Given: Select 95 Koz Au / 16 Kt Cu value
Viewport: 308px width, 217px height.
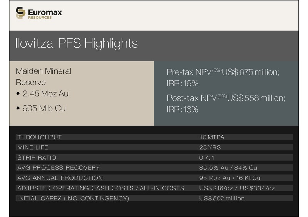Looking at the screenshot, I should pyautogui.click(x=230, y=178).
